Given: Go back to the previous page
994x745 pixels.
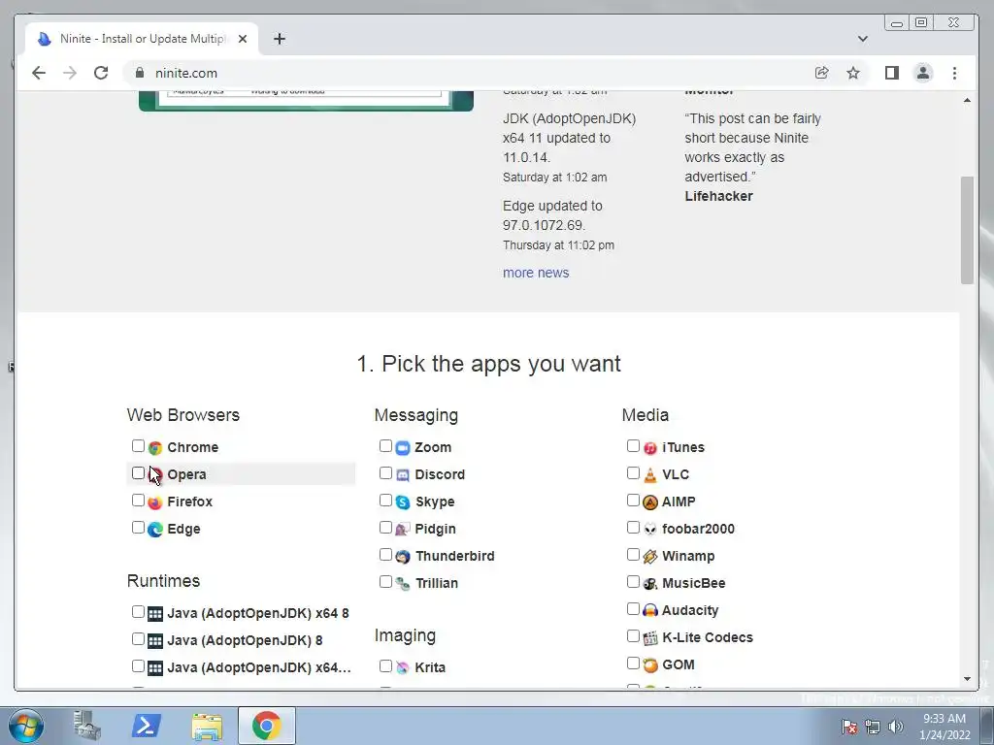Looking at the screenshot, I should (x=39, y=73).
